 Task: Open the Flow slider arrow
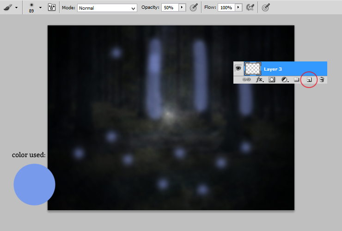click(x=238, y=7)
